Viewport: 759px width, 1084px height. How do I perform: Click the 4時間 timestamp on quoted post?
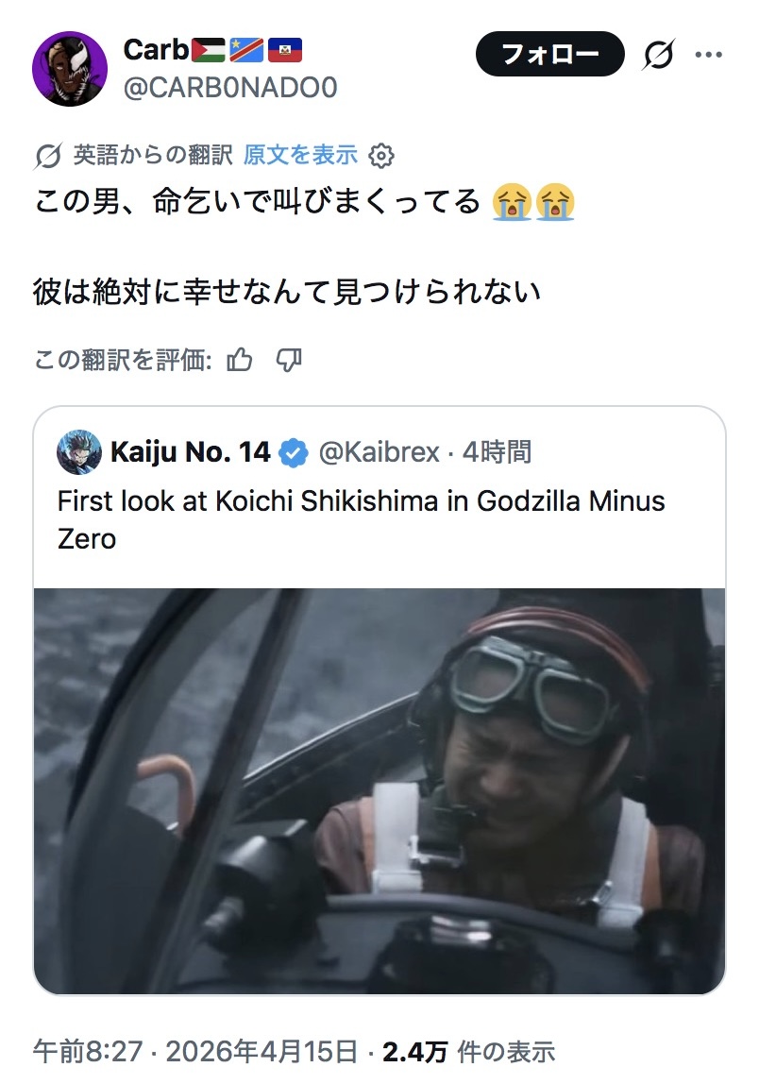click(498, 453)
